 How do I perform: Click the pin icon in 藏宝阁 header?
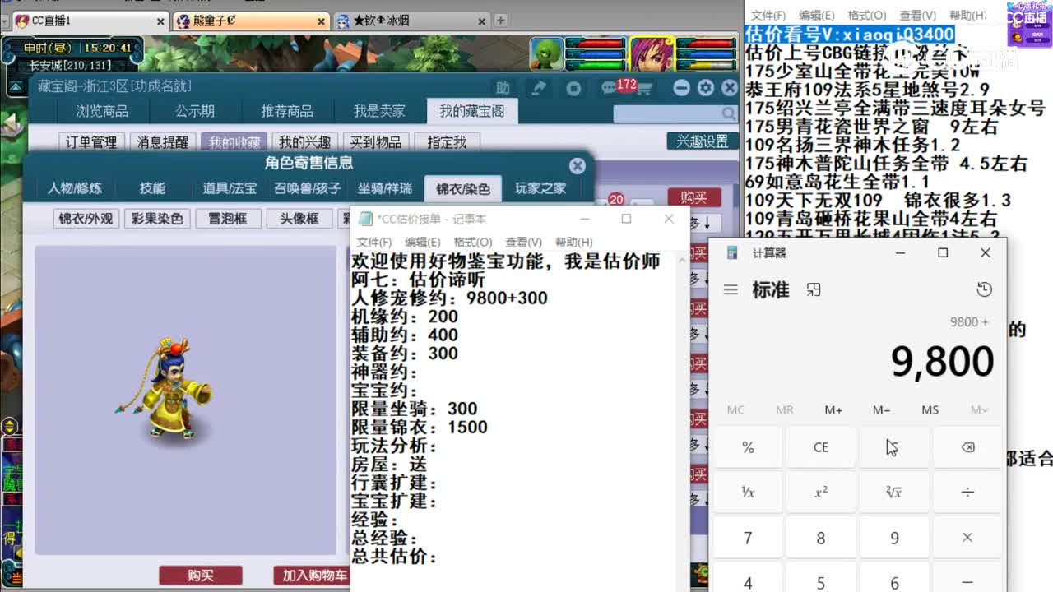click(539, 88)
